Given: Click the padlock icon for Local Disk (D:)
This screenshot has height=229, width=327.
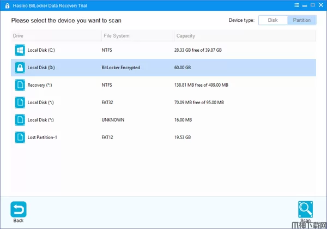Looking at the screenshot, I should click(x=20, y=68).
